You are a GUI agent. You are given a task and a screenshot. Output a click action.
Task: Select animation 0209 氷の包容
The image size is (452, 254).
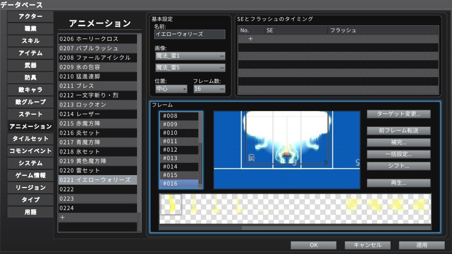pos(97,67)
